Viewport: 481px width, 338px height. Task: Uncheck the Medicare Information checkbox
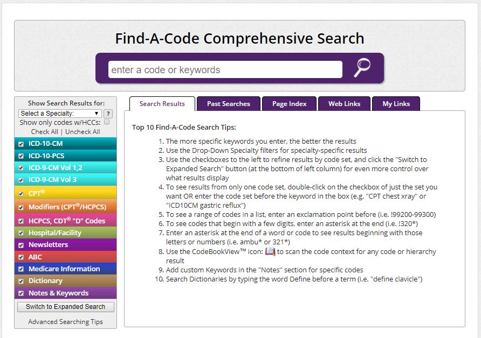tap(21, 269)
